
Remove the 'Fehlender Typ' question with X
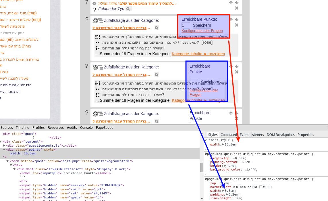coord(237,8)
